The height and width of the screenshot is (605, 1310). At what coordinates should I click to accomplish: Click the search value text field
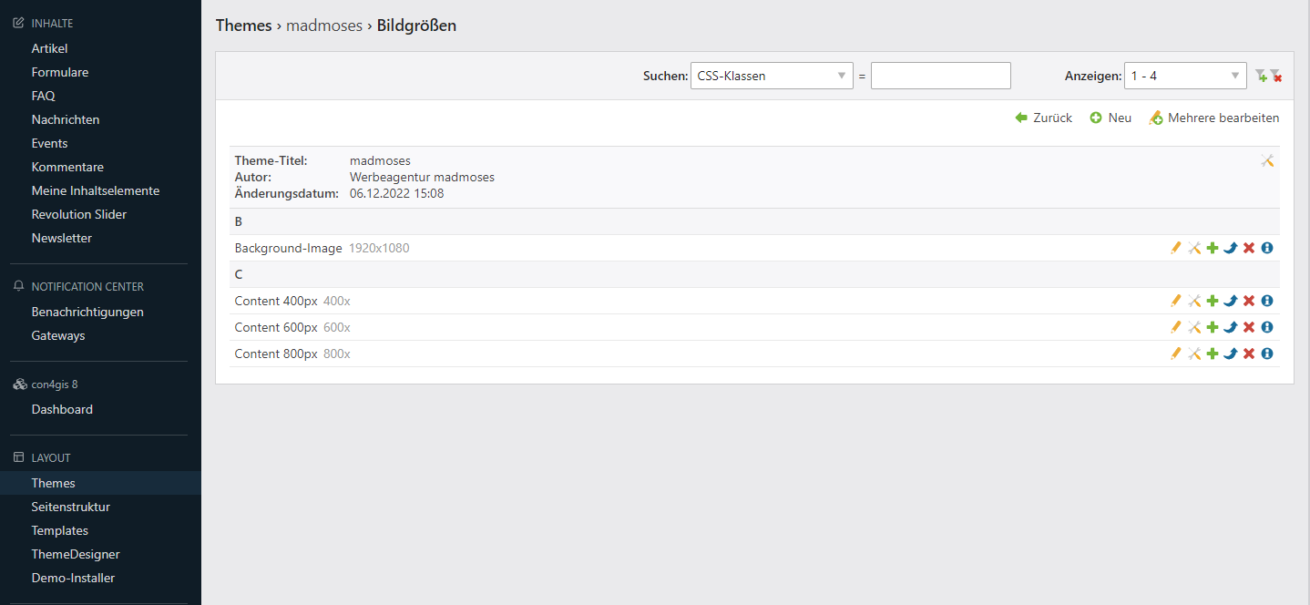pyautogui.click(x=940, y=76)
